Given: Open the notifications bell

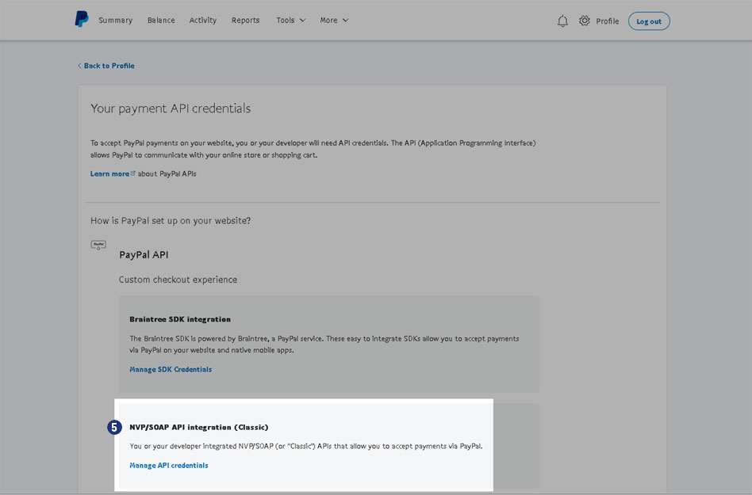Looking at the screenshot, I should (x=562, y=21).
